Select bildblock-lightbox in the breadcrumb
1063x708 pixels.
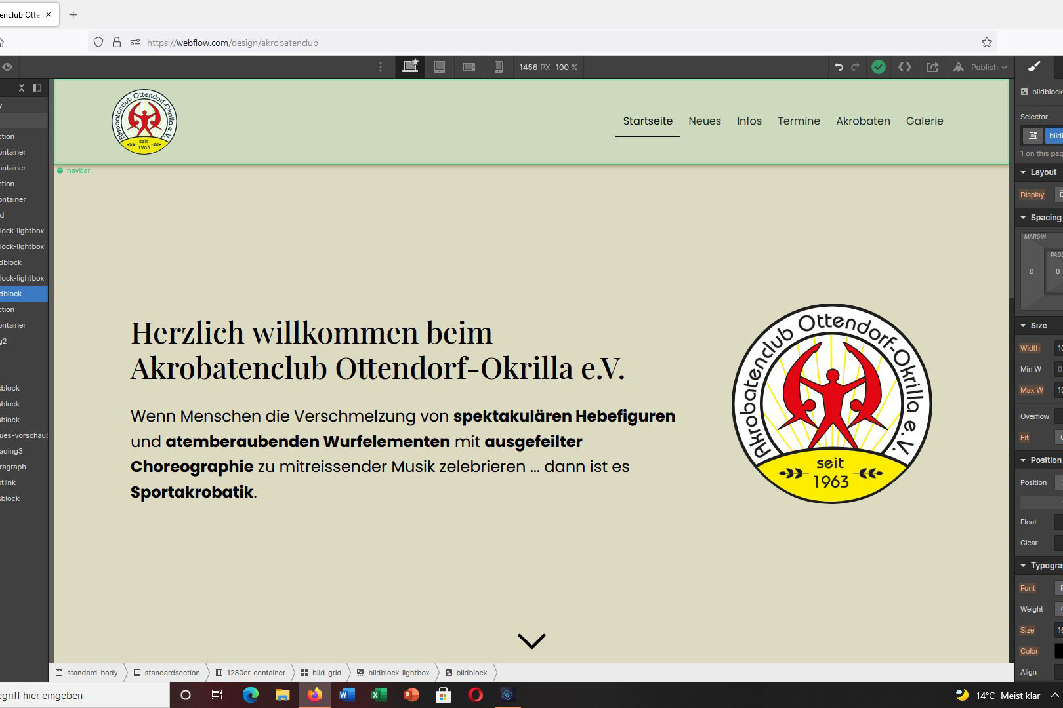click(x=393, y=673)
